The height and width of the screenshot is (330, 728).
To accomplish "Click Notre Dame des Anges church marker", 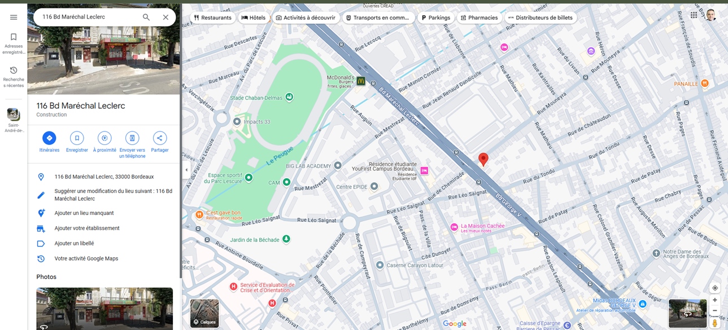I will 656,254.
